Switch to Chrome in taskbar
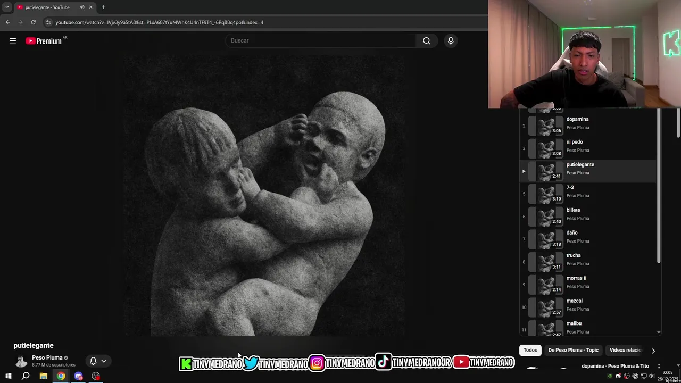Image resolution: width=681 pixels, height=383 pixels. 61,376
